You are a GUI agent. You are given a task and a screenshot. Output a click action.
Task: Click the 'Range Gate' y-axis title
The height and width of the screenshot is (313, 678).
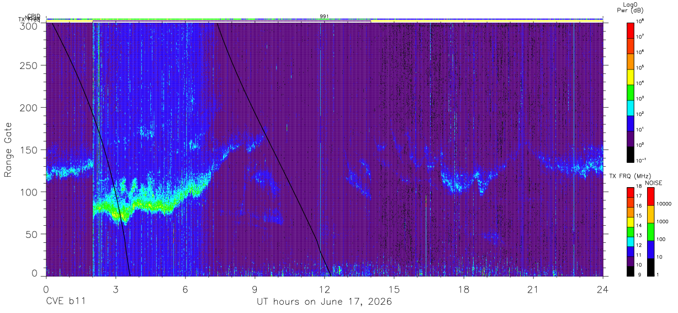pyautogui.click(x=8, y=150)
